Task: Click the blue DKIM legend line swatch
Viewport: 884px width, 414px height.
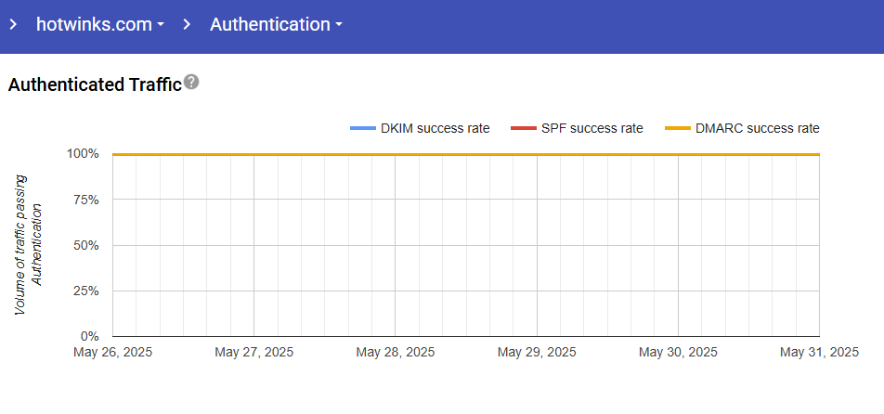Action: pyautogui.click(x=362, y=128)
